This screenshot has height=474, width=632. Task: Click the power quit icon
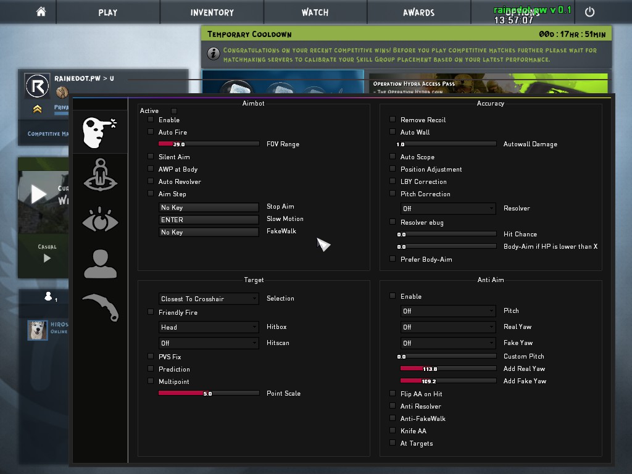[589, 12]
